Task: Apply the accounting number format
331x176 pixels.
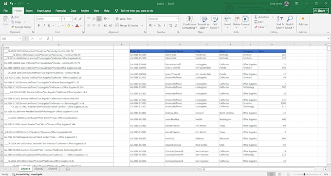Action: tap(150, 25)
